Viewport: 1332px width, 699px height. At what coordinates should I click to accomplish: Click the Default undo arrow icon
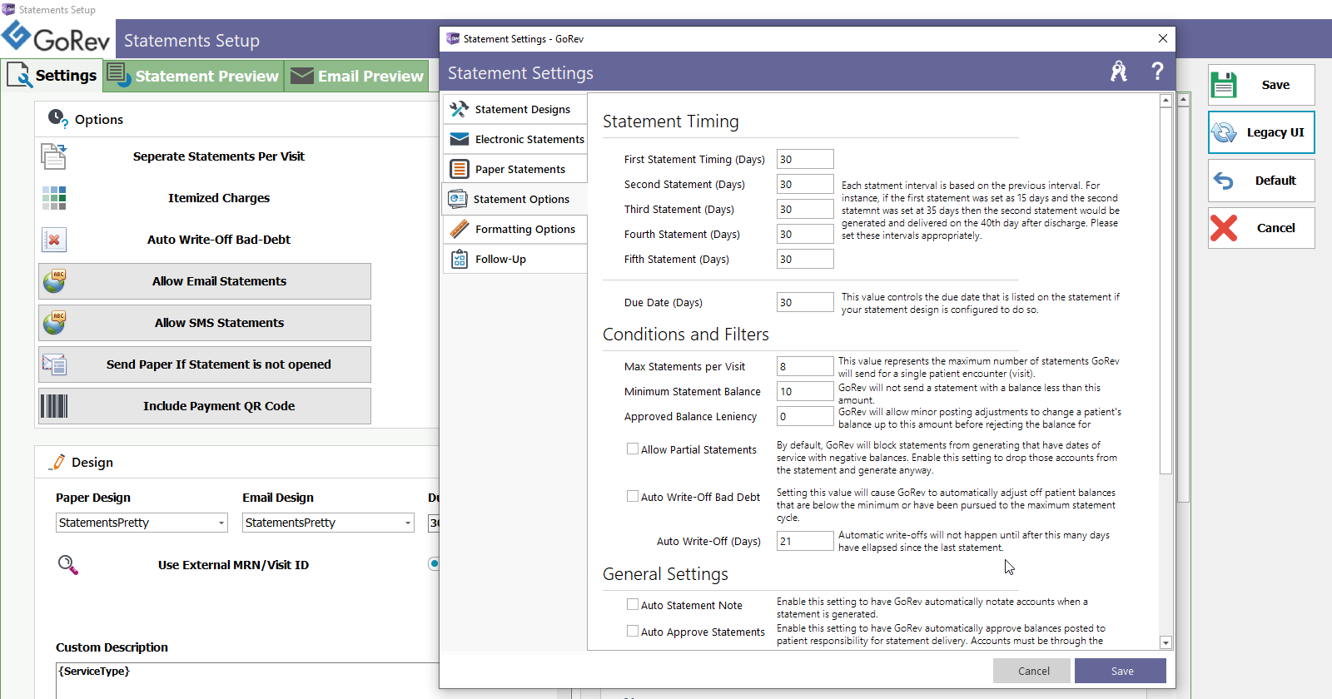click(1223, 181)
